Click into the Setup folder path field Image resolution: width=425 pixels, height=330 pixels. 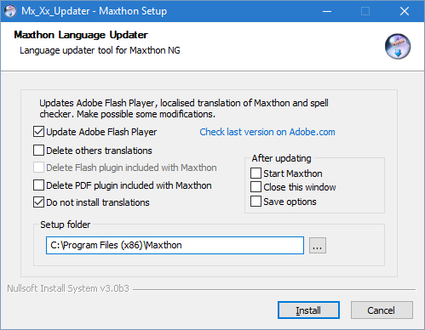tap(175, 245)
